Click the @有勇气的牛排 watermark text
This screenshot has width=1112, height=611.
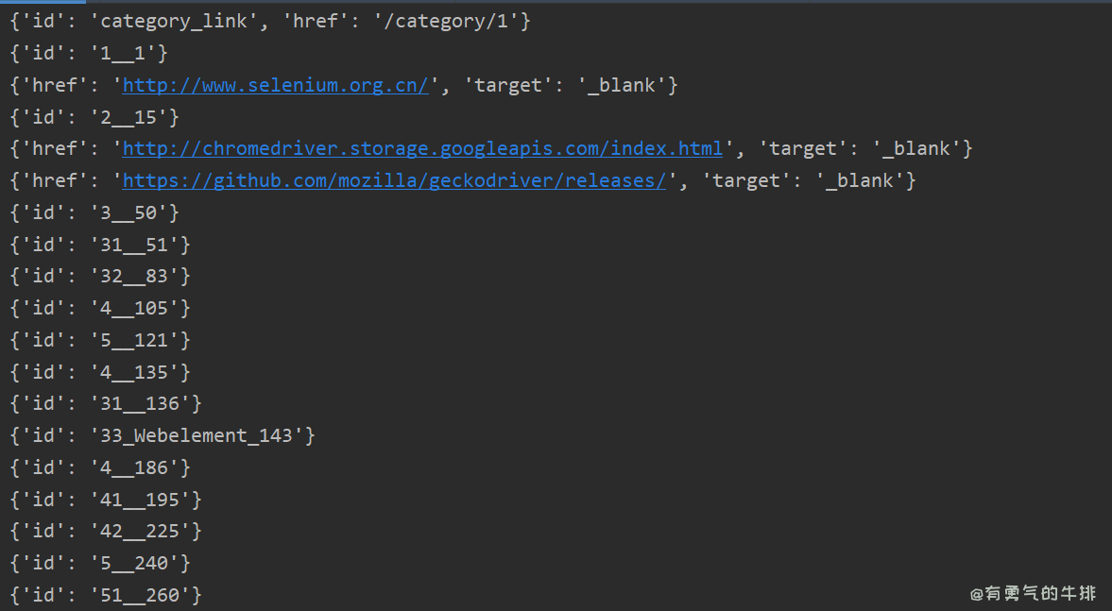pyautogui.click(x=1033, y=594)
